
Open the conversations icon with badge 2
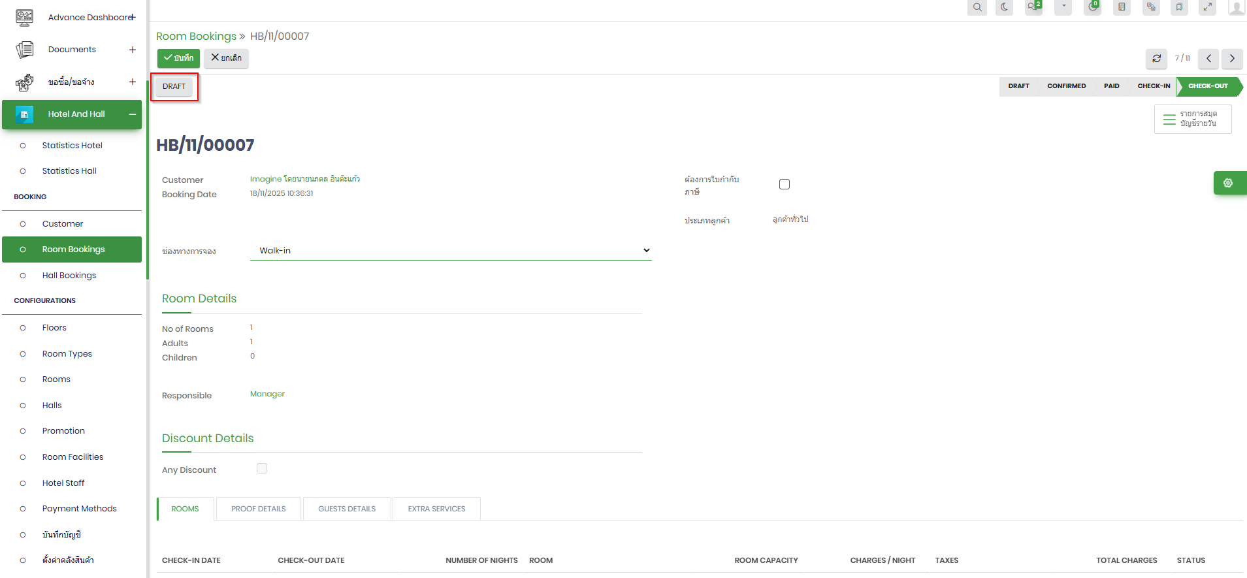[x=1033, y=7]
